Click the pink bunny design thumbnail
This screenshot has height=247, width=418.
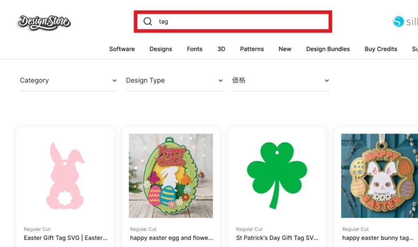pyautogui.click(x=65, y=176)
